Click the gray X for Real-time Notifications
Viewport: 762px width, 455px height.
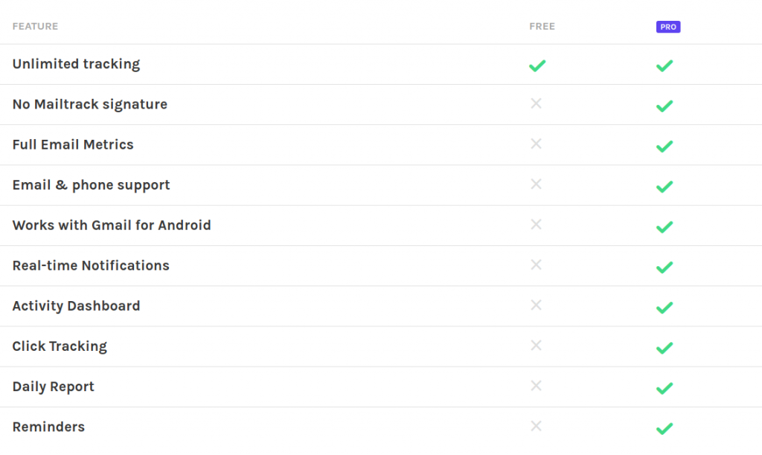pos(536,265)
